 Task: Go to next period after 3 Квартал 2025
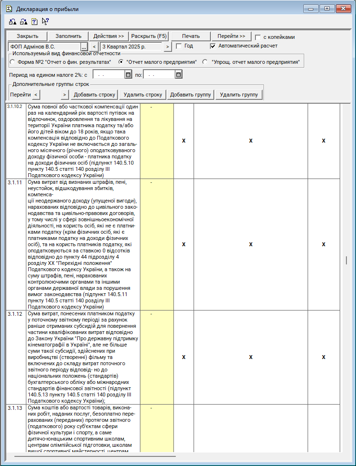pos(167,47)
